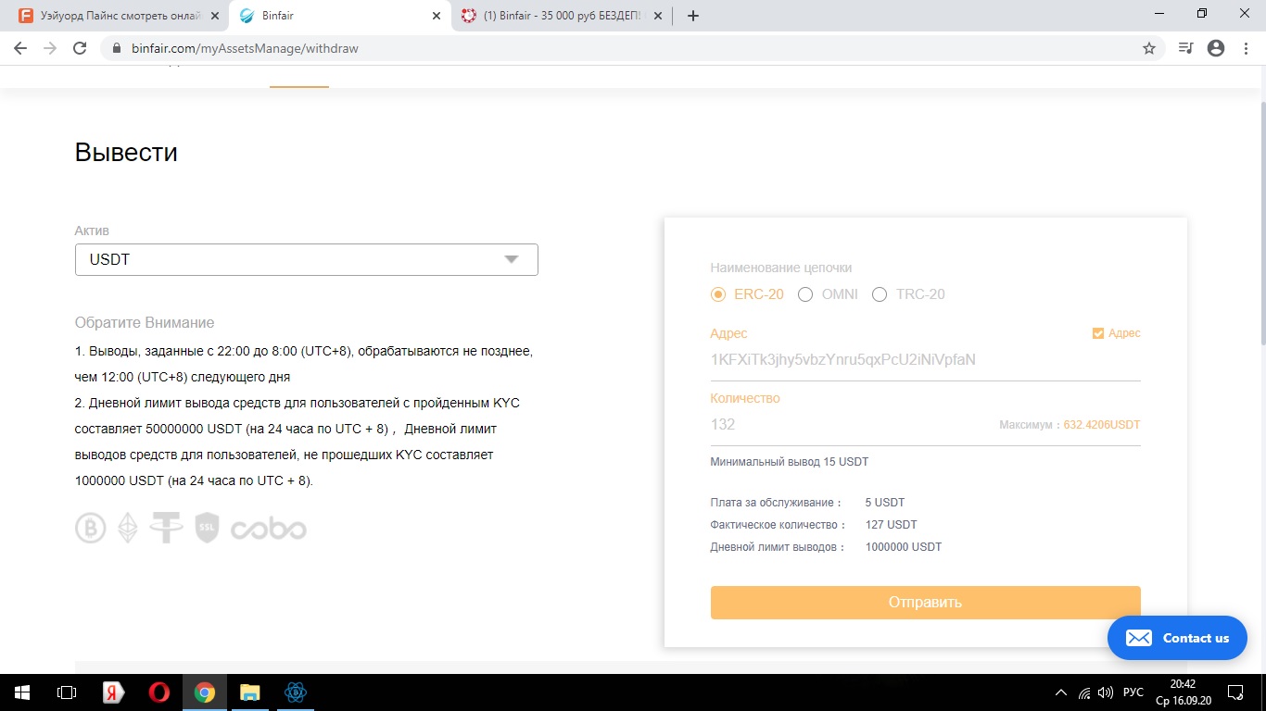
Task: Toggle the Адрес checkbox
Action: tap(1098, 333)
